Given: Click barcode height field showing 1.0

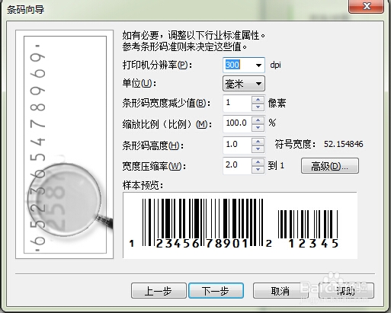Looking at the screenshot, I should 237,145.
